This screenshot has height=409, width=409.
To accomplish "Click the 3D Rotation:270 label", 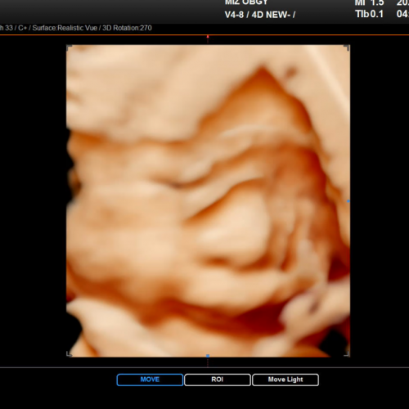I will [x=127, y=28].
